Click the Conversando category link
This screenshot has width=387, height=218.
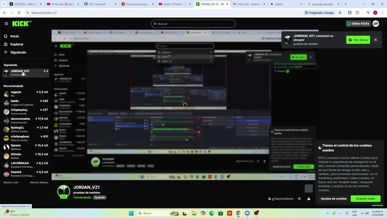(82, 197)
